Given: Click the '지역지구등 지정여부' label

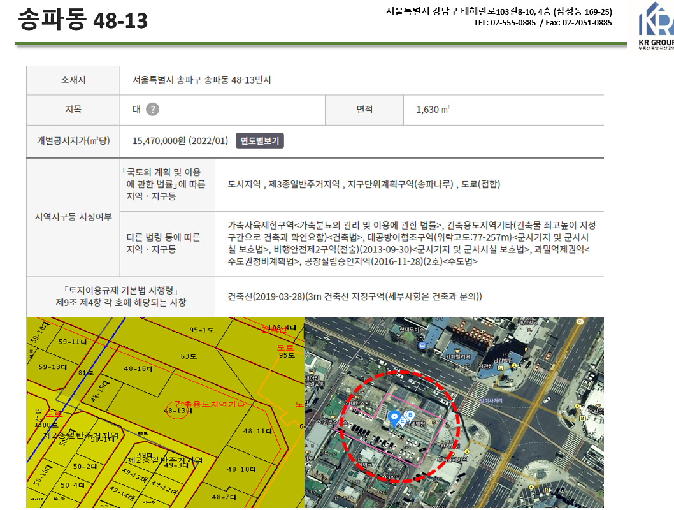Looking at the screenshot, I should 73,217.
